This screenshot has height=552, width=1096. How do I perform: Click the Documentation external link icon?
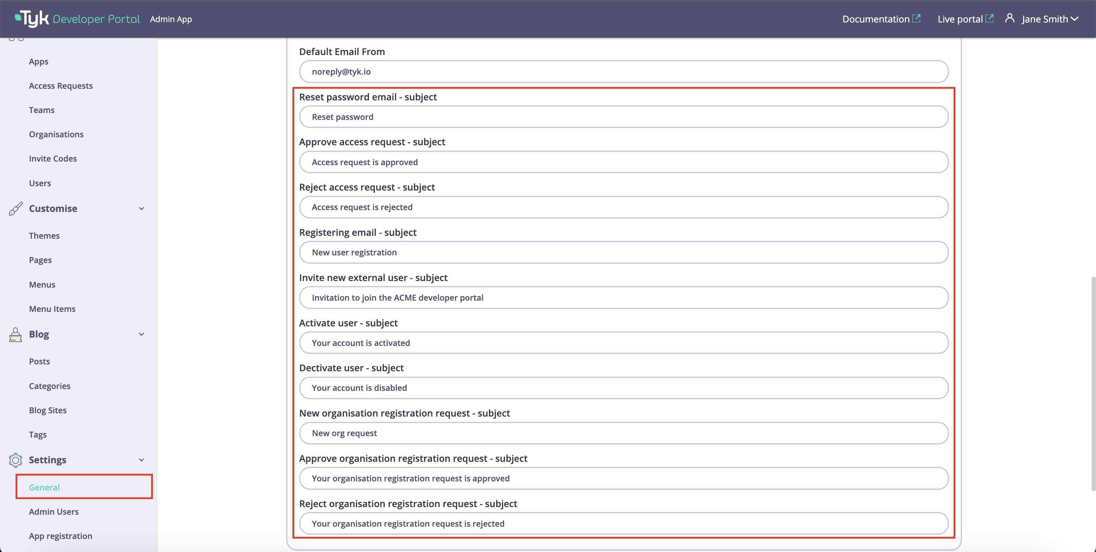[917, 18]
